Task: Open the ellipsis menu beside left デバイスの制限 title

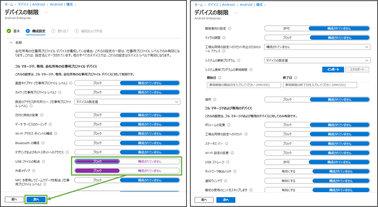Action: pyautogui.click(x=46, y=12)
